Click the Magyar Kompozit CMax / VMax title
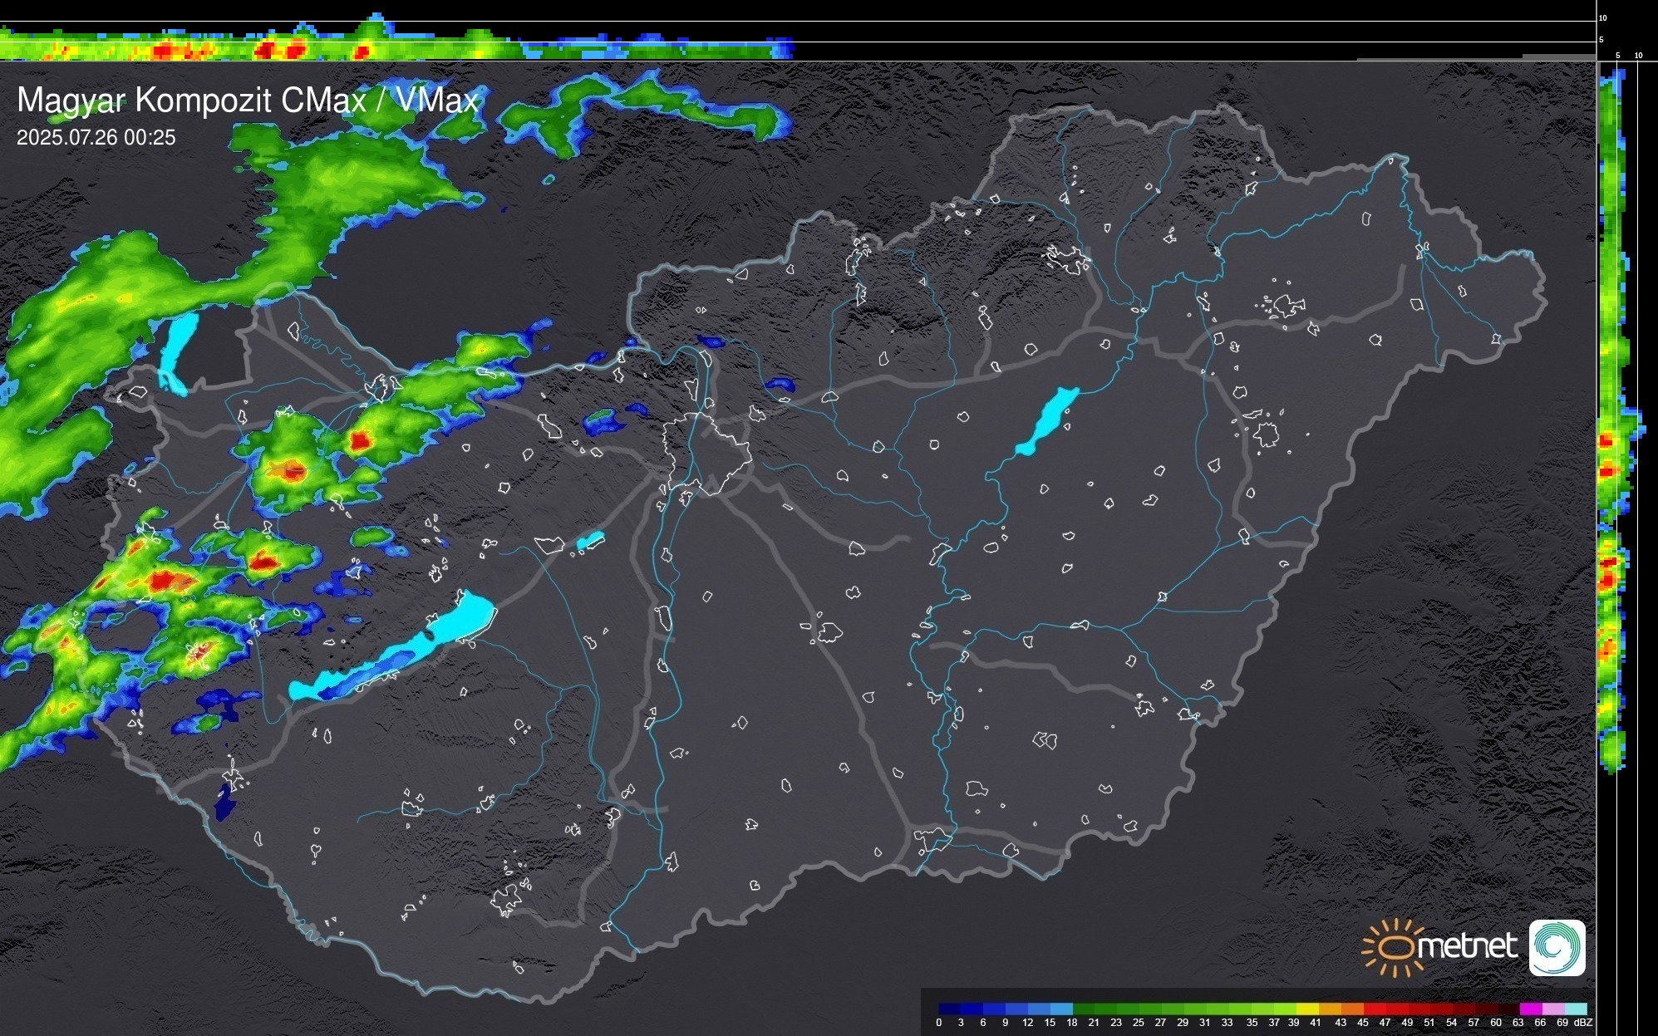Screen dimensions: 1658x1036 [x=248, y=101]
